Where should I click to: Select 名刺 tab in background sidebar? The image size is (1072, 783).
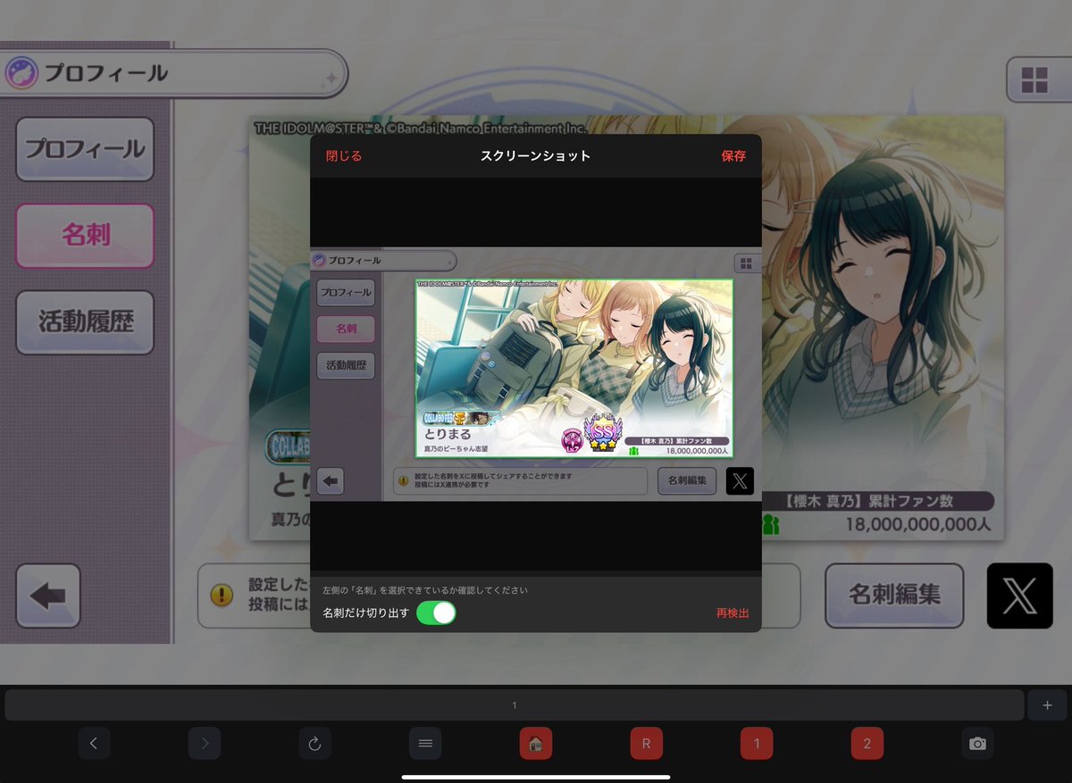(85, 236)
